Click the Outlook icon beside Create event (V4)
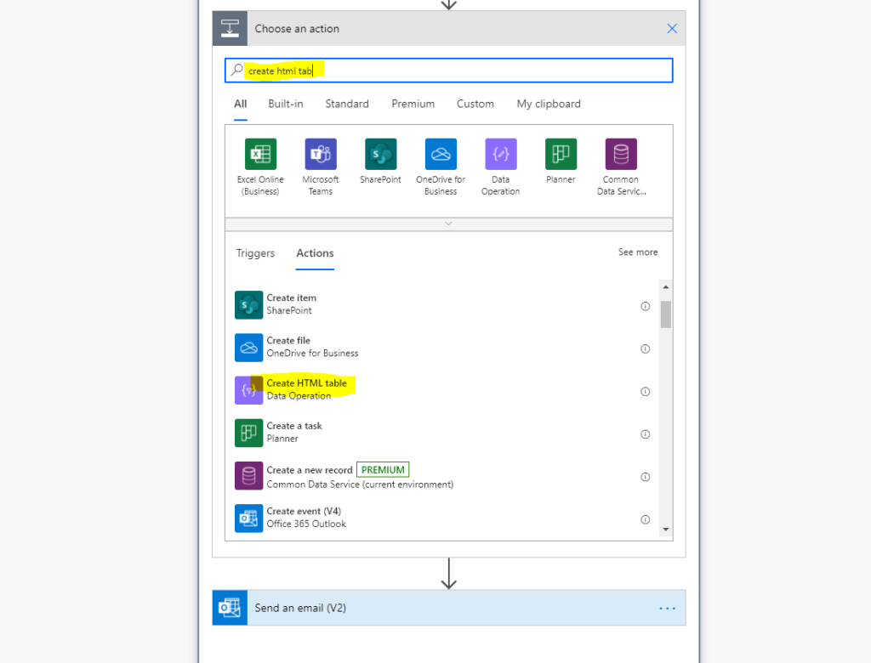871x663 pixels. click(x=248, y=518)
